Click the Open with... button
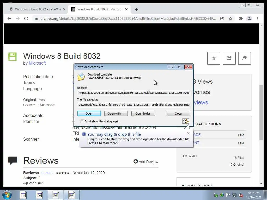 coord(116,114)
